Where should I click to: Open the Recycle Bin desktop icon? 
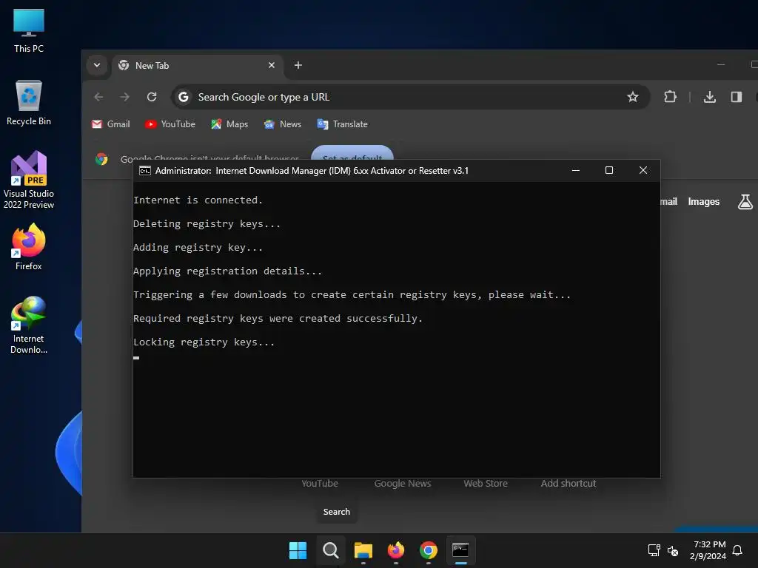(x=29, y=103)
